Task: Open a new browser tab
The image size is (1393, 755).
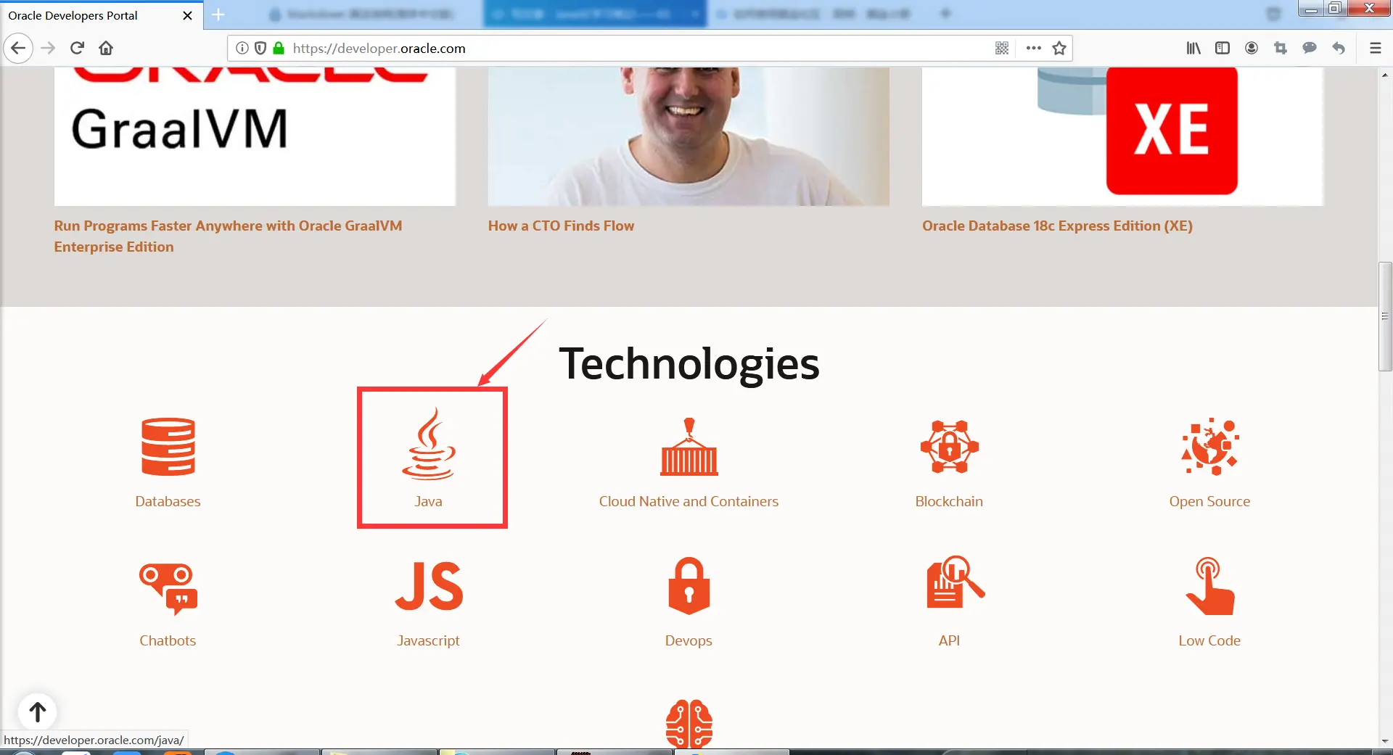Action: [x=218, y=15]
